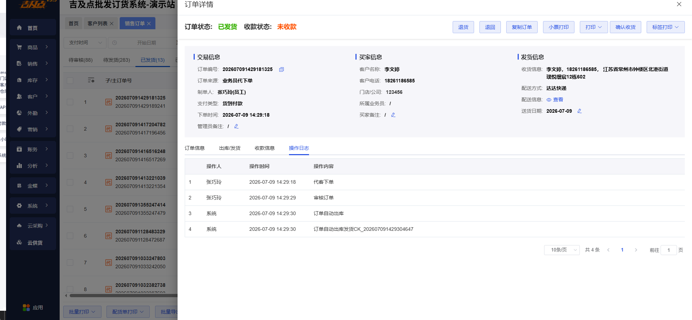Click the 金蝶 sidebar icon
Viewport: 692px width, 320px height.
tap(19, 186)
